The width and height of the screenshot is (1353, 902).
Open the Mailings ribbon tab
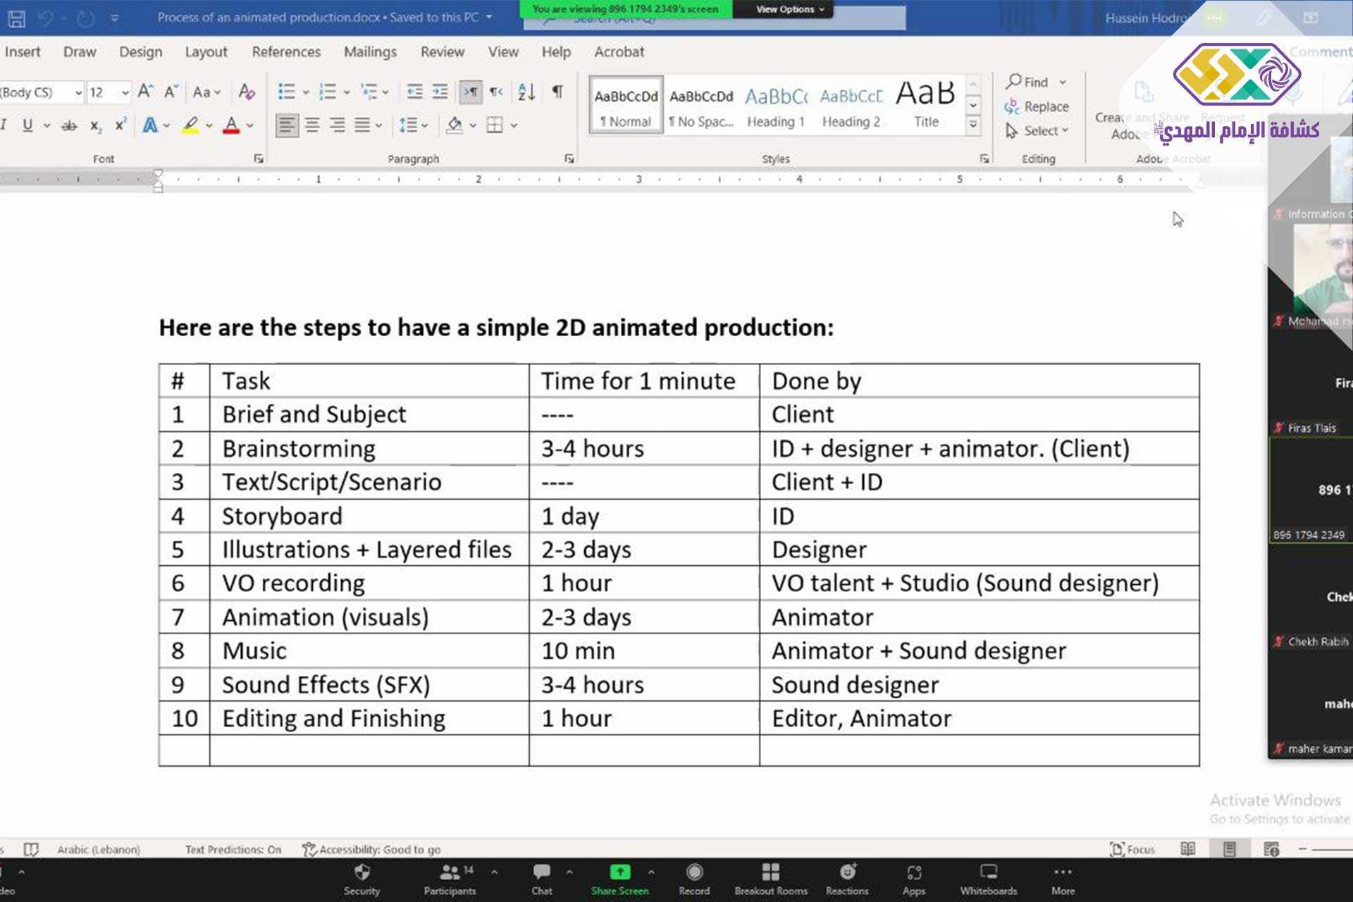click(x=370, y=51)
